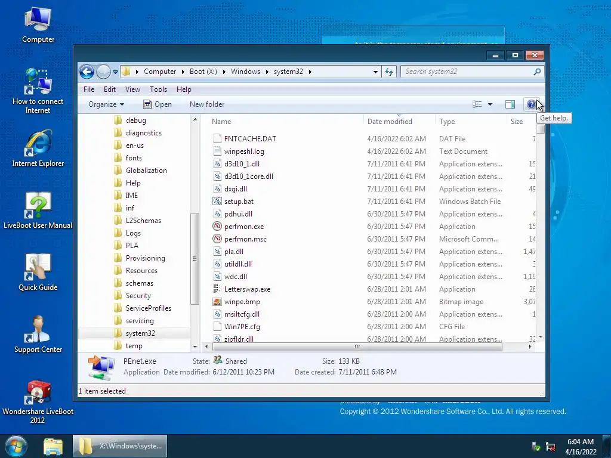This screenshot has width=611, height=458.
Task: Click the Open toolbar button
Action: [x=158, y=104]
